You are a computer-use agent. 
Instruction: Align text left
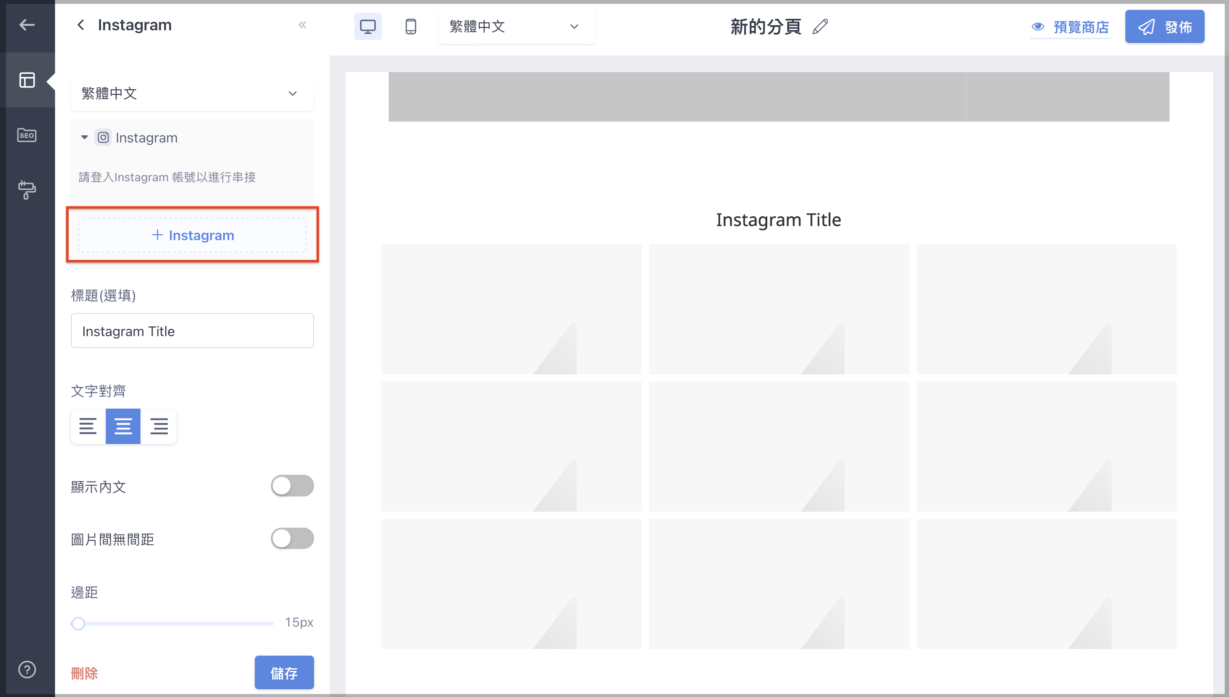87,426
